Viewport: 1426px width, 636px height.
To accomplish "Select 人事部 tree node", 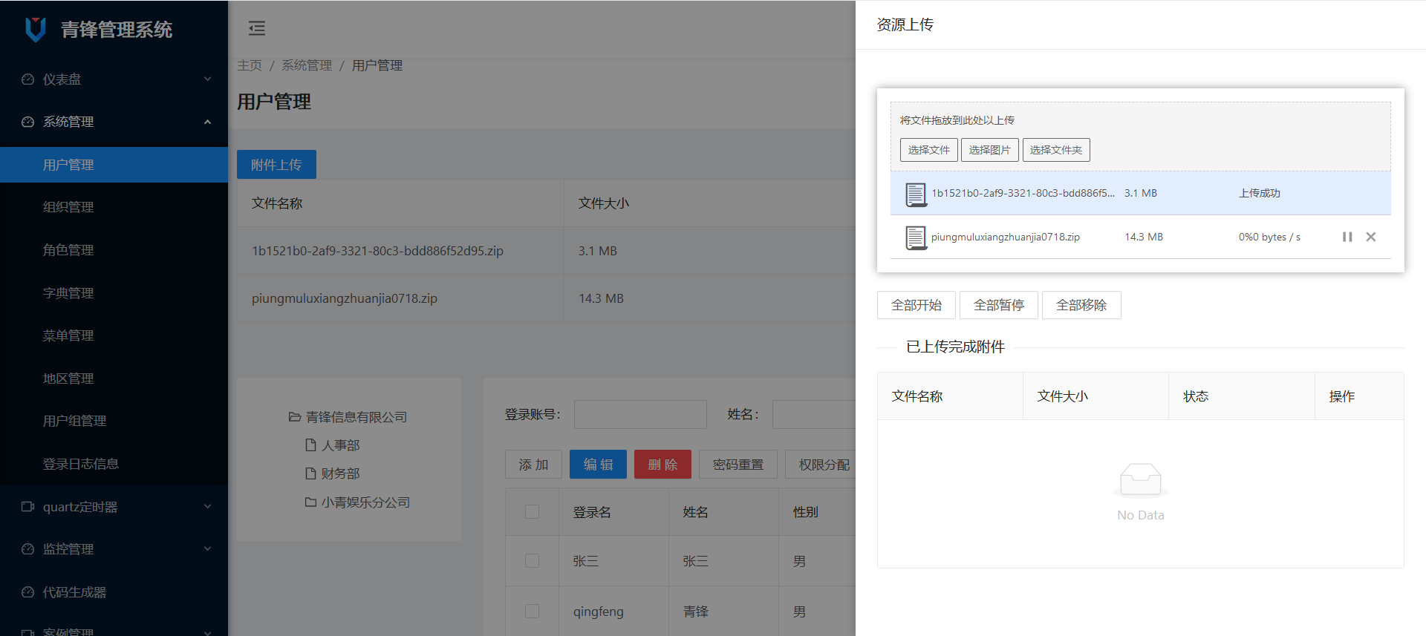I will (340, 445).
